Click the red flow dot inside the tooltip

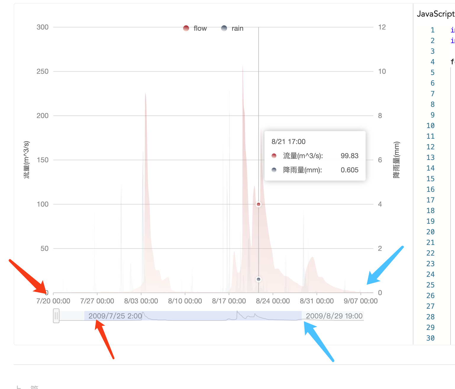coord(274,156)
